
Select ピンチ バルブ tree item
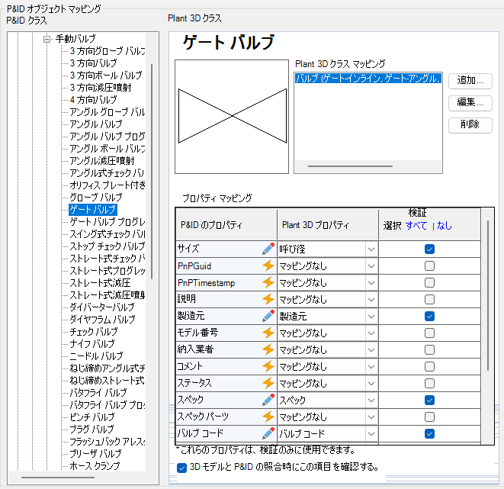point(92,417)
